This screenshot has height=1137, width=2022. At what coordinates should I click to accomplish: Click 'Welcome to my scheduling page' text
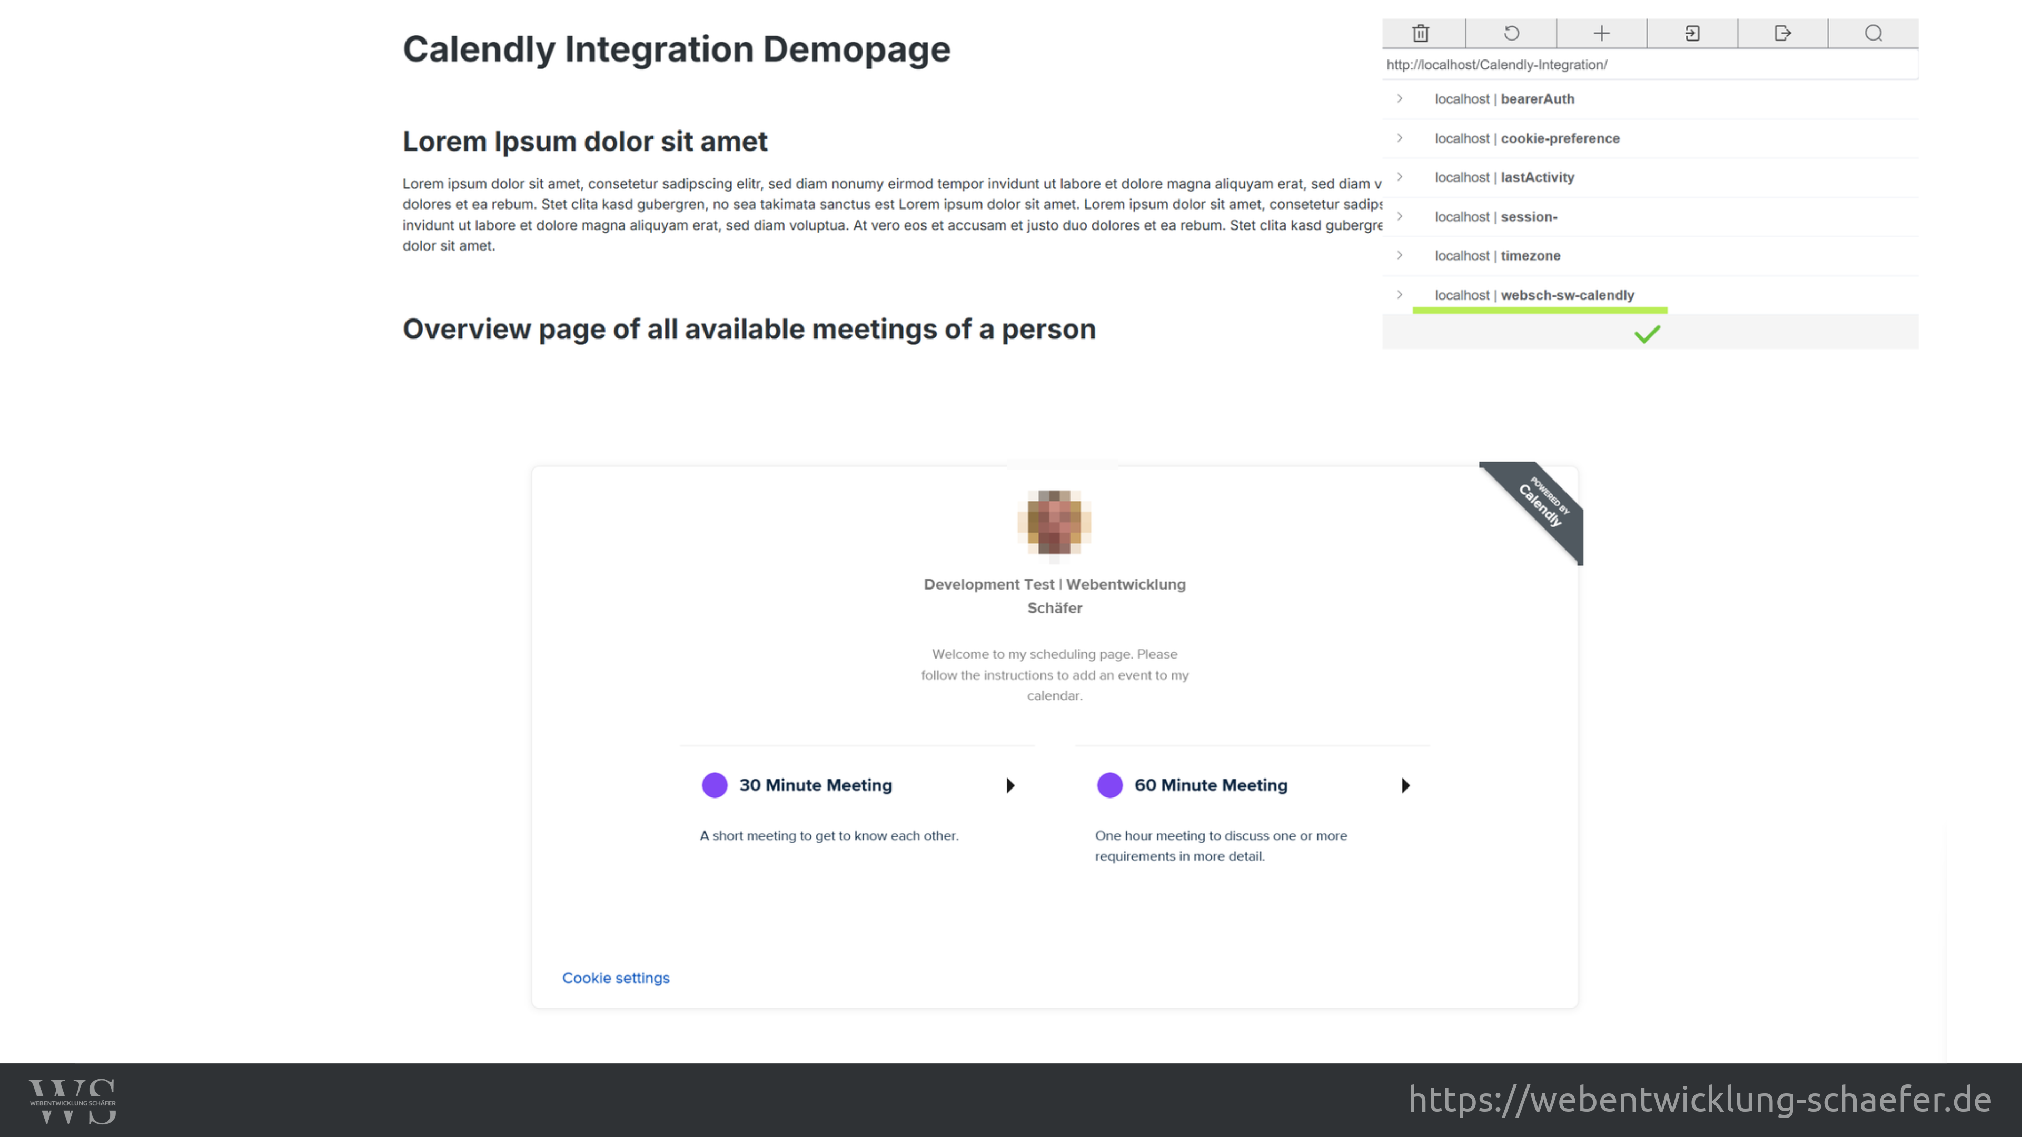click(1054, 675)
